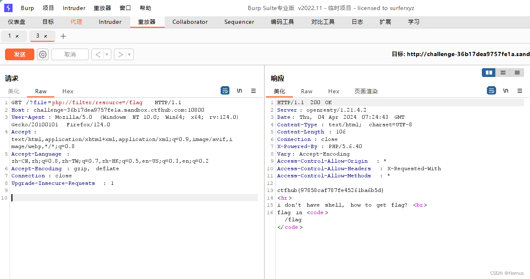Toggle non-printable \n characters in request panel
This screenshot has width=530, height=279.
tap(239, 91)
